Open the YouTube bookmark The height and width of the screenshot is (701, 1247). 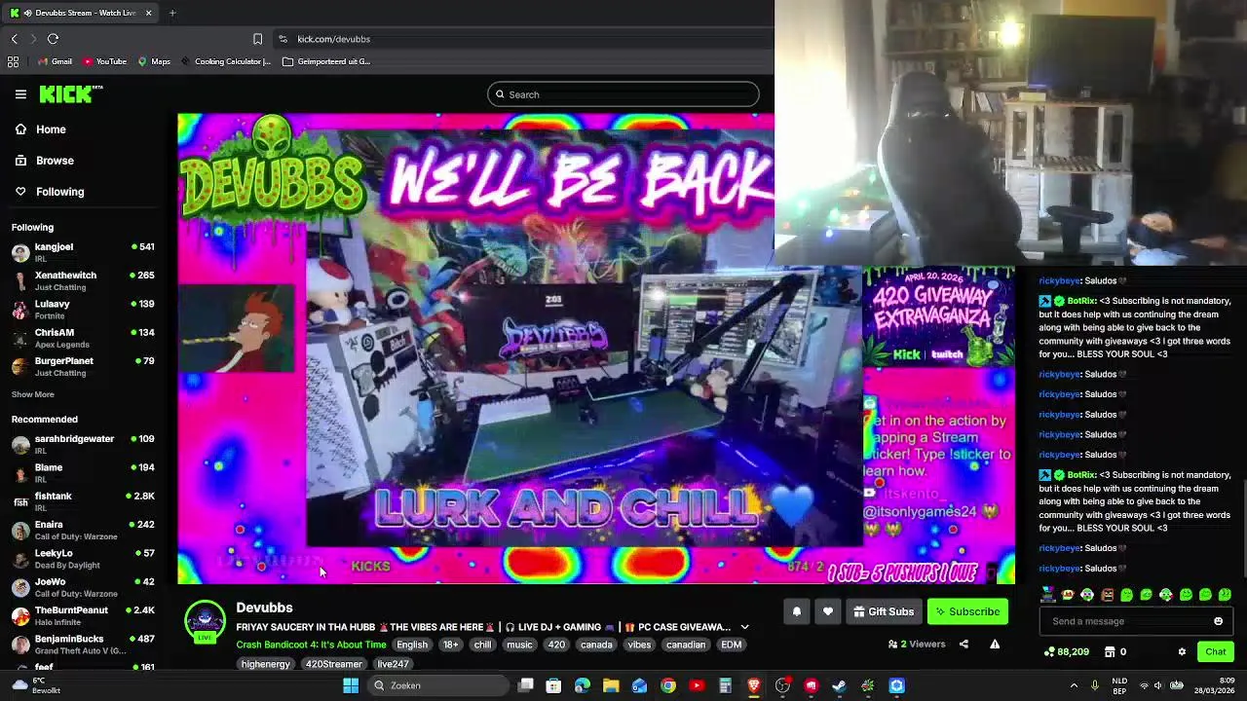pos(104,61)
